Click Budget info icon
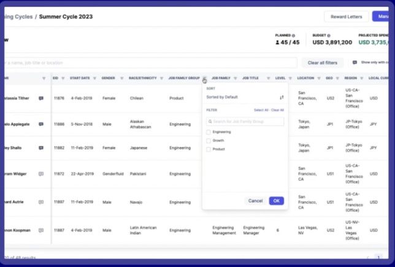The width and height of the screenshot is (395, 267). [x=329, y=36]
